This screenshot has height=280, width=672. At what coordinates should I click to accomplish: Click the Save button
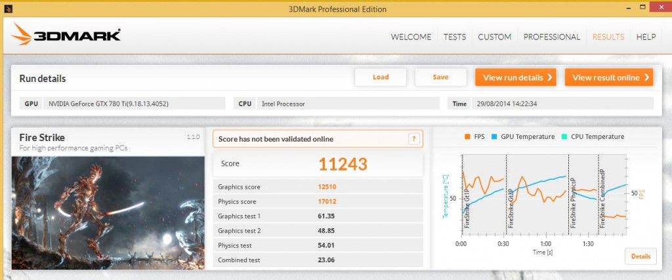pyautogui.click(x=440, y=77)
